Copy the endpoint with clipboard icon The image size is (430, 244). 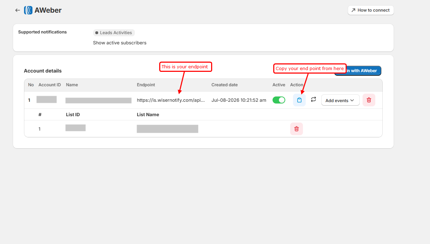[299, 100]
